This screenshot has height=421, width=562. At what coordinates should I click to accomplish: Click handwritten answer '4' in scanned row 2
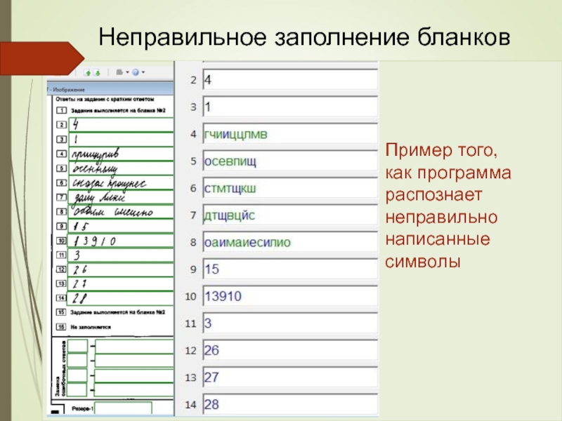(x=76, y=124)
